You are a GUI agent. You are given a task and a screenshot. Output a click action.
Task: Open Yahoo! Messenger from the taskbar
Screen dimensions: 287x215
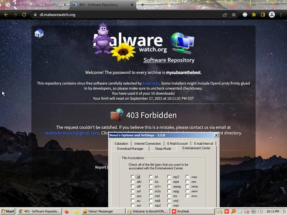tap(103, 211)
